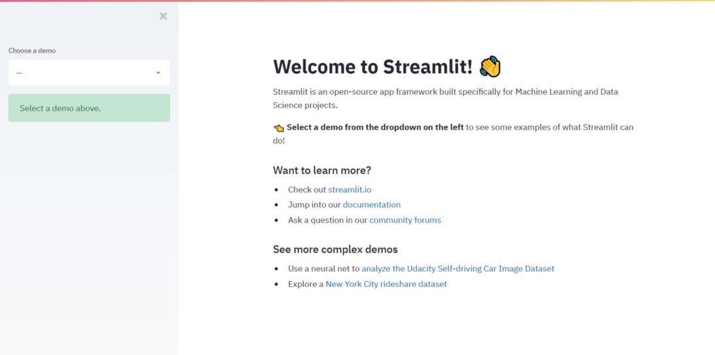Close the sidebar with the X icon
Screen dimensions: 715x355
click(x=163, y=16)
